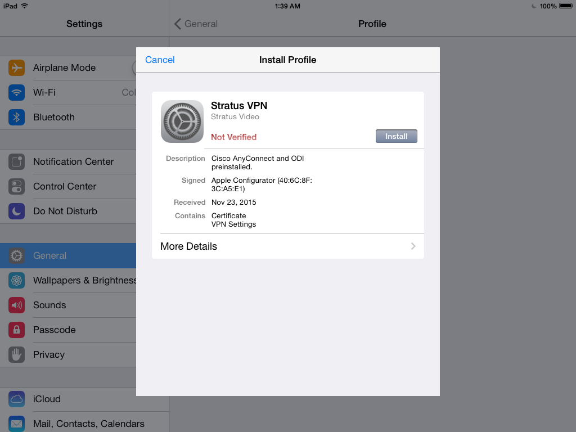This screenshot has width=576, height=432.
Task: Tap the Nov 23, 2015 received date
Action: coord(233,202)
